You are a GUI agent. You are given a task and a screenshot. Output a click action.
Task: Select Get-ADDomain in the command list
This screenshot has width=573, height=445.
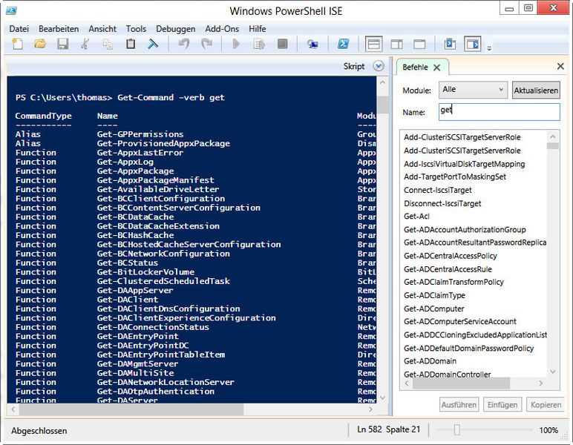430,361
